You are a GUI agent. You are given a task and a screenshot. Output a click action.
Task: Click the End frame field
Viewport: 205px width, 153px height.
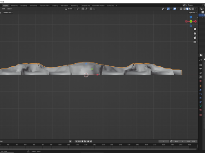coord(191,141)
